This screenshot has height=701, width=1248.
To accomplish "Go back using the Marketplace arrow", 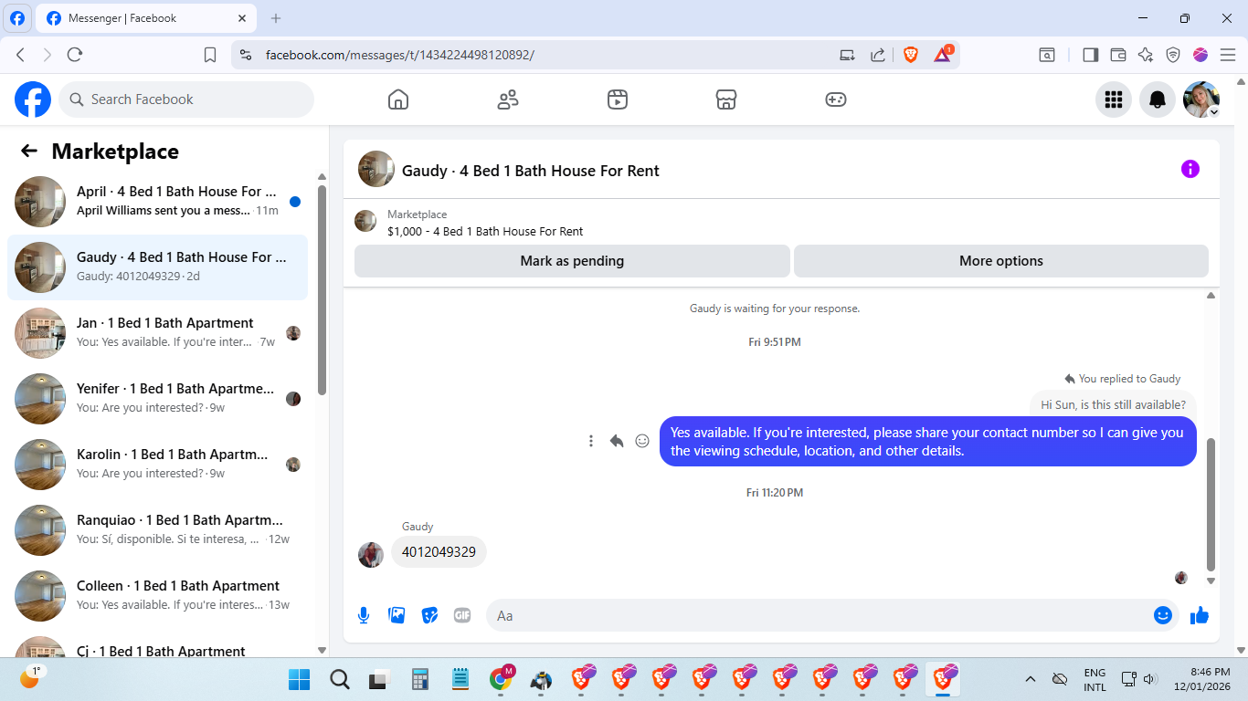I will click(29, 152).
